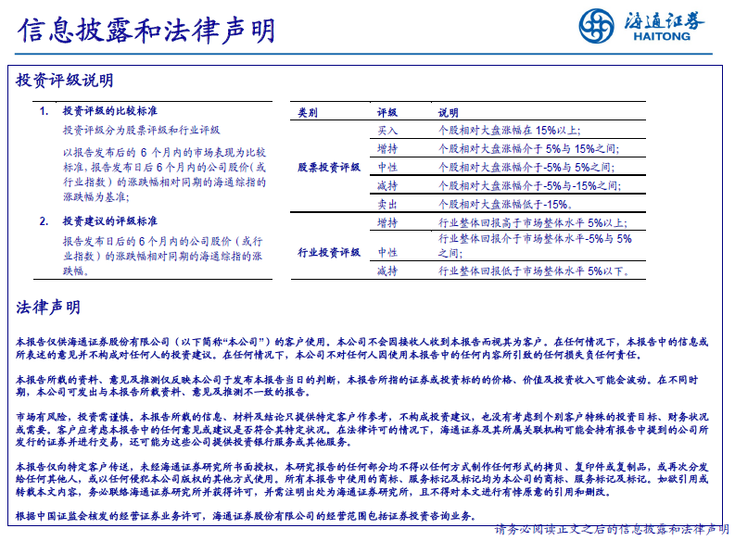Click the 海通证券 HAITONG brand name text
The height and width of the screenshot is (541, 735).
664,26
